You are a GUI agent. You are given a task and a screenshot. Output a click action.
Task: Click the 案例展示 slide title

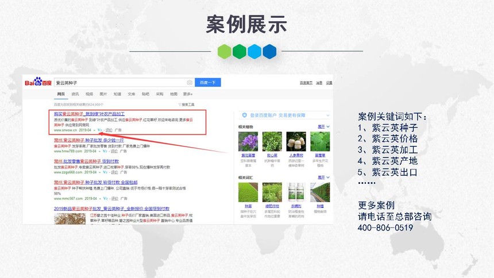(246, 24)
